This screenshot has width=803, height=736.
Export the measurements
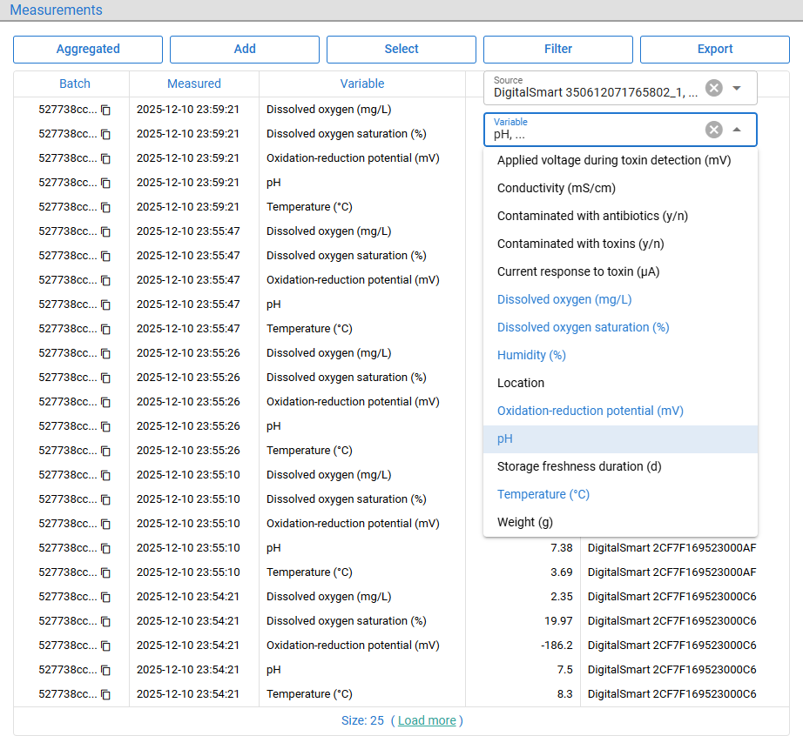point(715,49)
